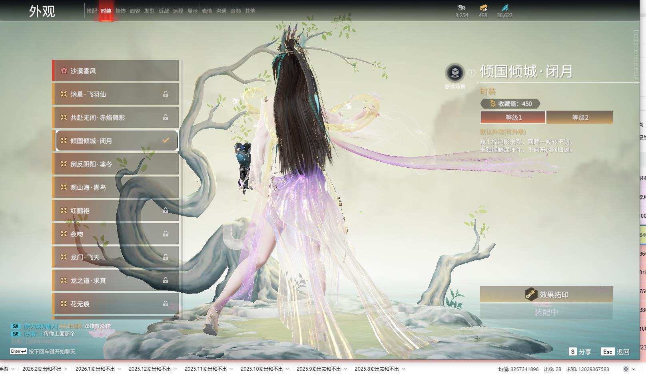Image resolution: width=646 pixels, height=375 pixels.
Task: Click the 收藏值 collection value badge
Action: click(510, 104)
